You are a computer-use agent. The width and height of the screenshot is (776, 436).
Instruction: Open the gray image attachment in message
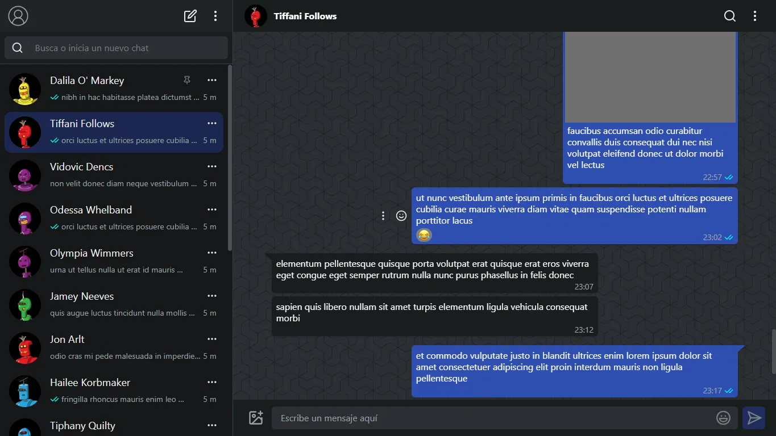coord(650,77)
